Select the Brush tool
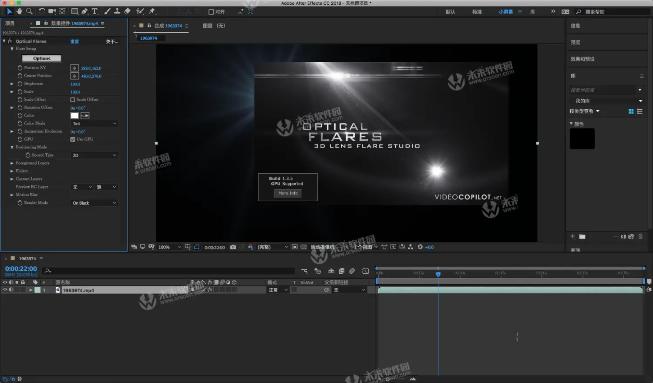The height and width of the screenshot is (383, 653). coord(107,11)
